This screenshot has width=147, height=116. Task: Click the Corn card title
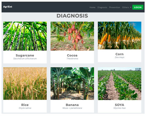point(119,54)
